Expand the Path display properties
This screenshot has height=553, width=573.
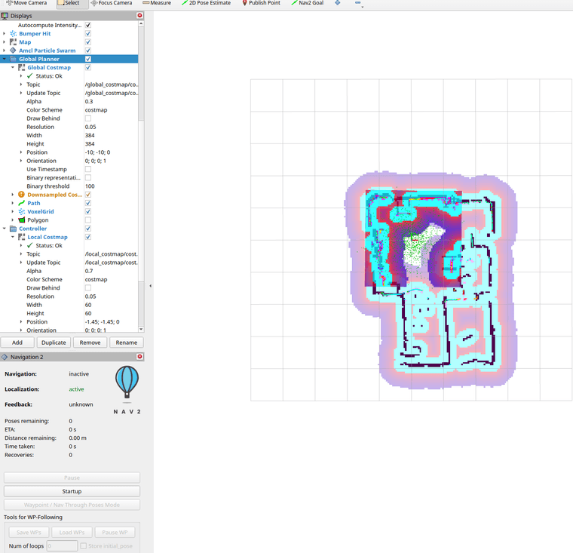tap(12, 203)
